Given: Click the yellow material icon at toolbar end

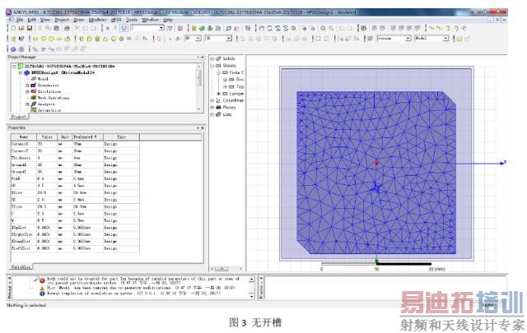Looking at the screenshot, I should coord(459,39).
